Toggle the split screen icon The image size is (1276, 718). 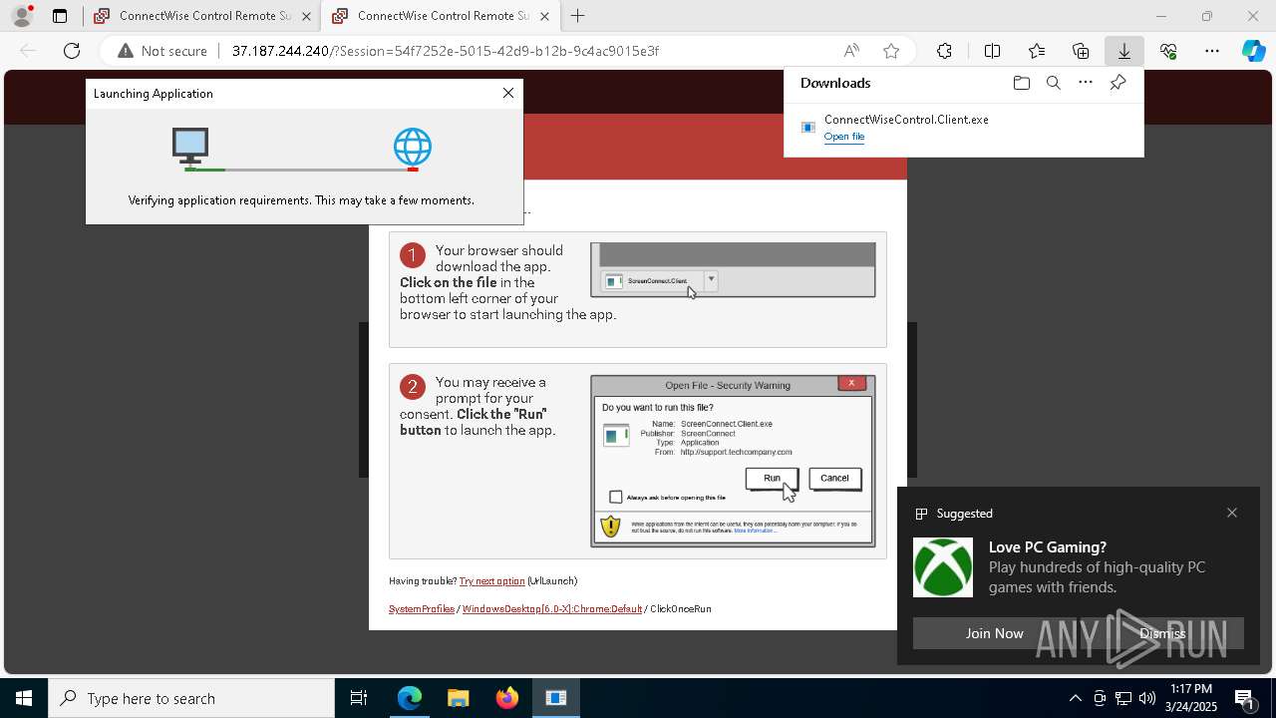[x=993, y=51]
